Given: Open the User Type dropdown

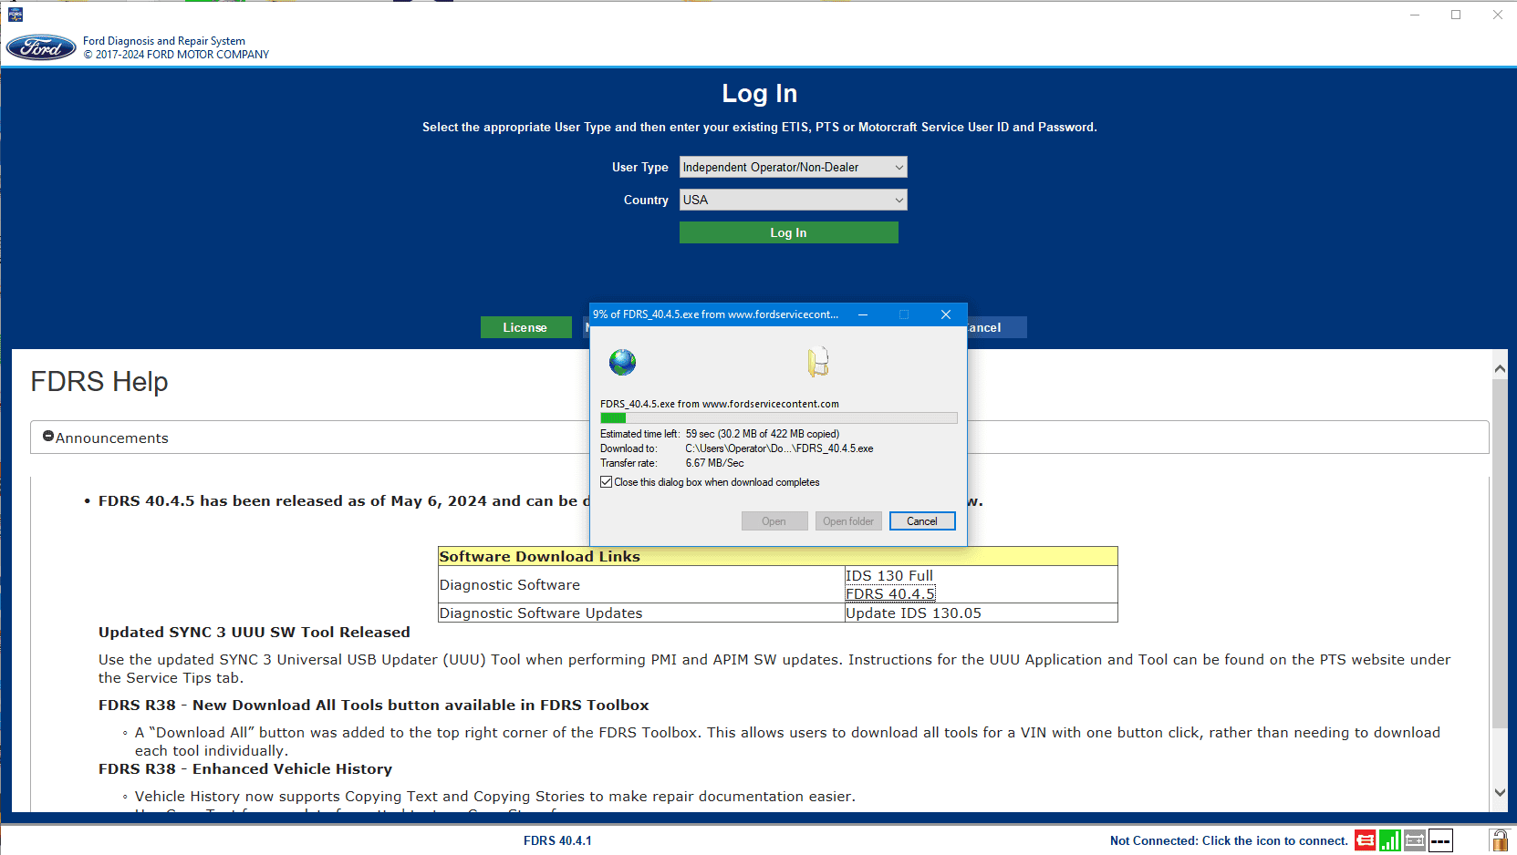Looking at the screenshot, I should (793, 167).
